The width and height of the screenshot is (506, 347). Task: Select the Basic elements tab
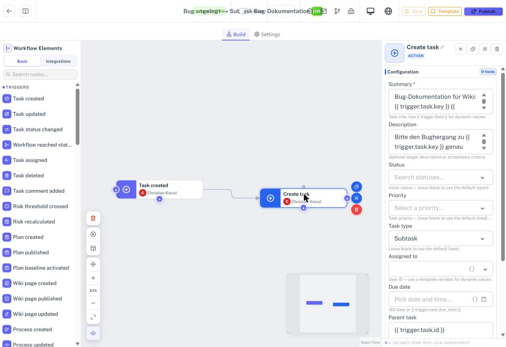(x=22, y=61)
